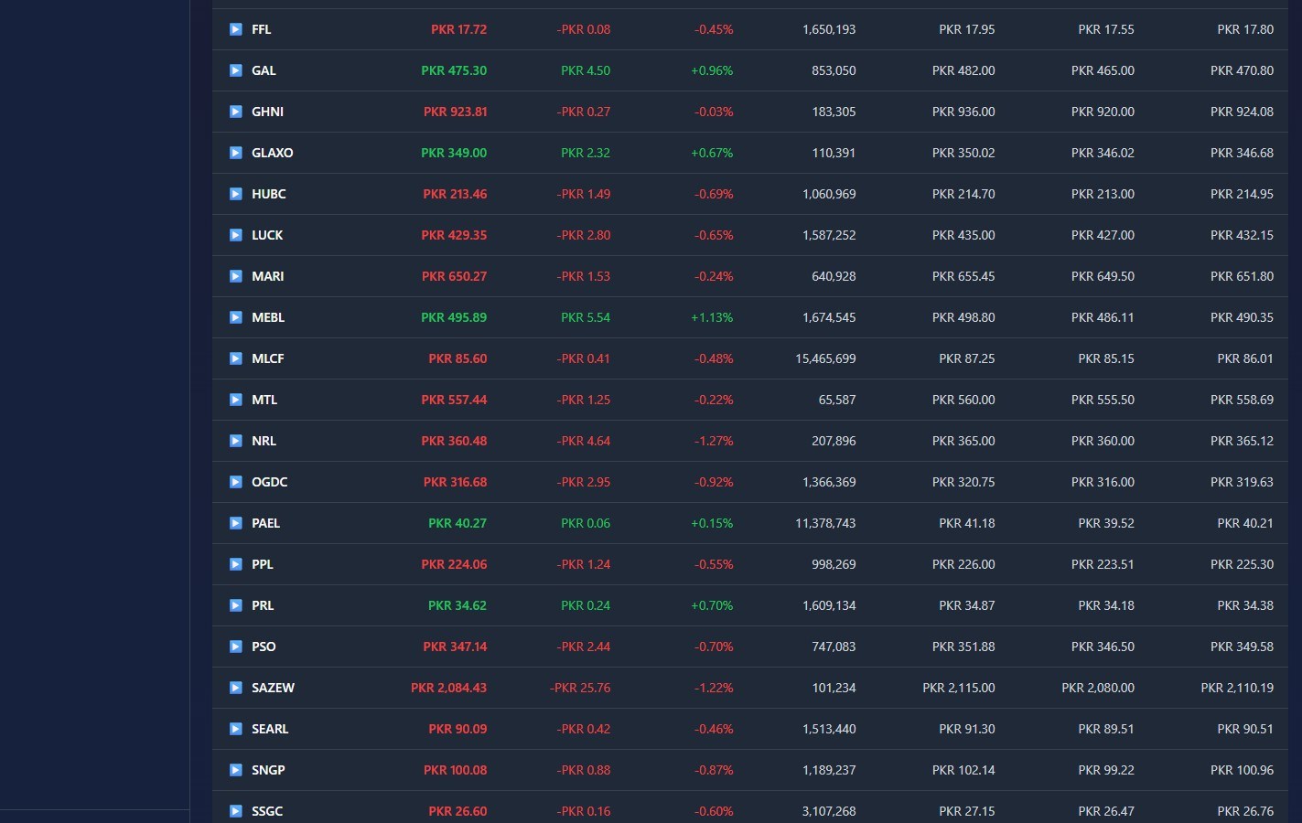Open the SNGP ticker row
Image resolution: width=1302 pixels, height=823 pixels.
point(749,770)
